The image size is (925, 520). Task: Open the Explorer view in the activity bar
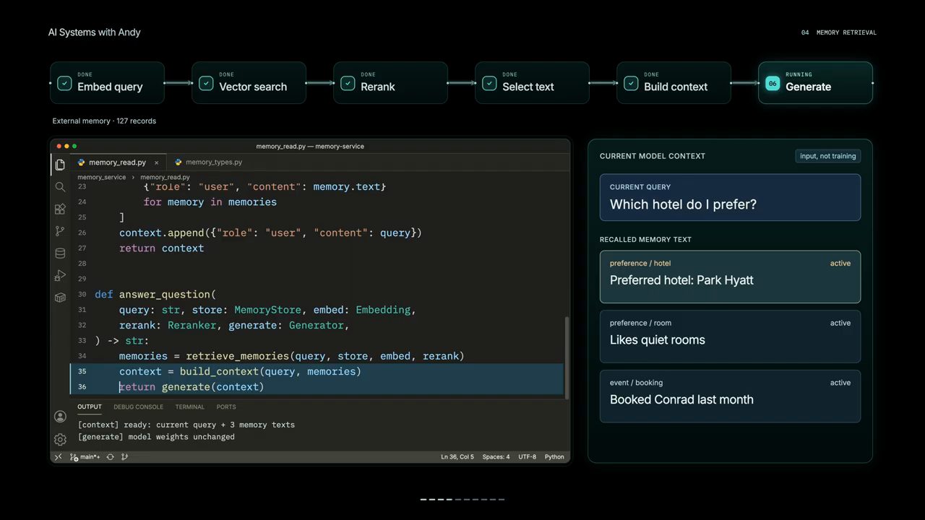60,165
